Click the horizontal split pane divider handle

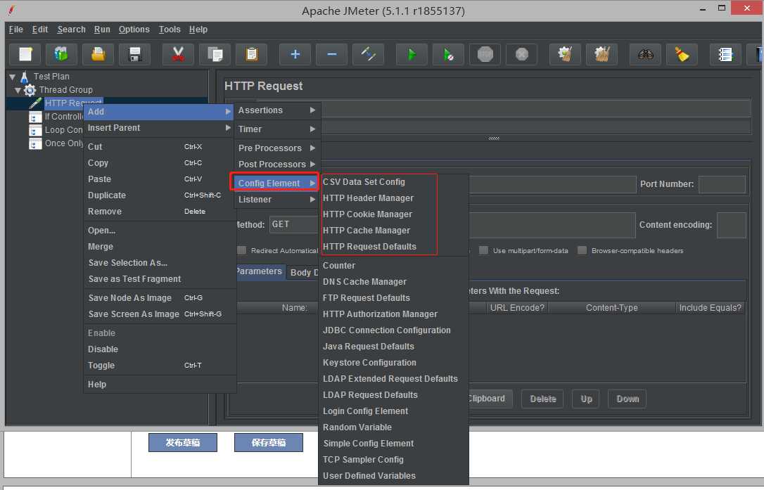[494, 138]
